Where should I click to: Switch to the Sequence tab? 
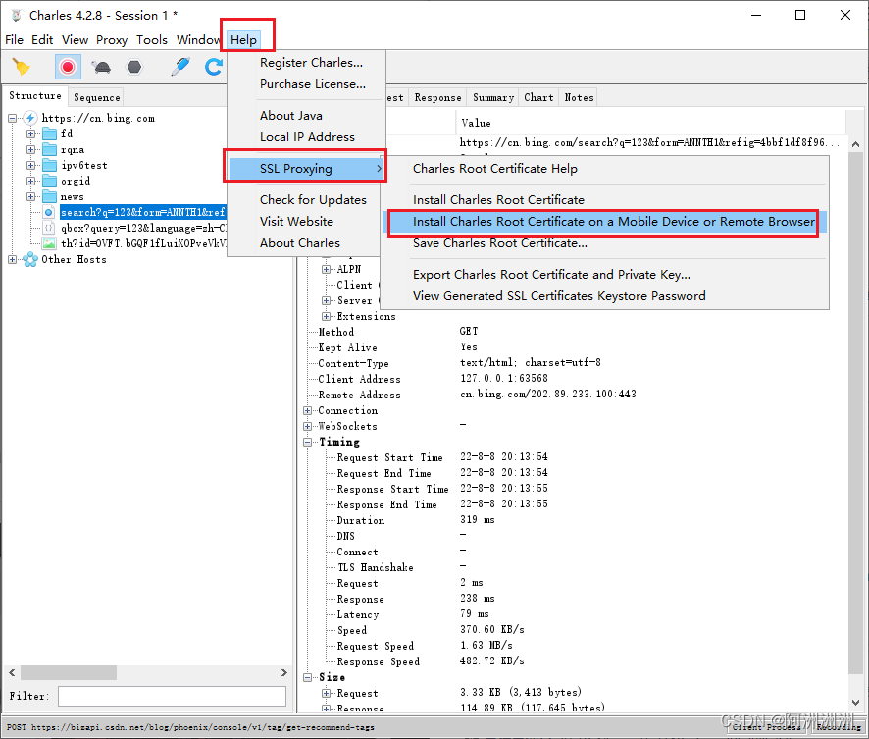(96, 97)
